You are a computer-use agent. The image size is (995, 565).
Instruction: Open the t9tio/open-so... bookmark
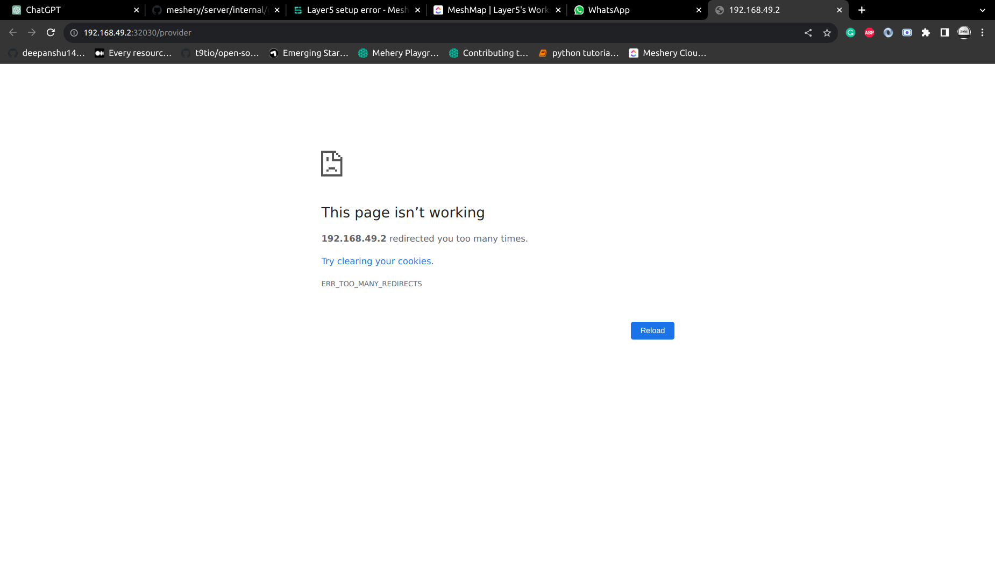pos(221,53)
